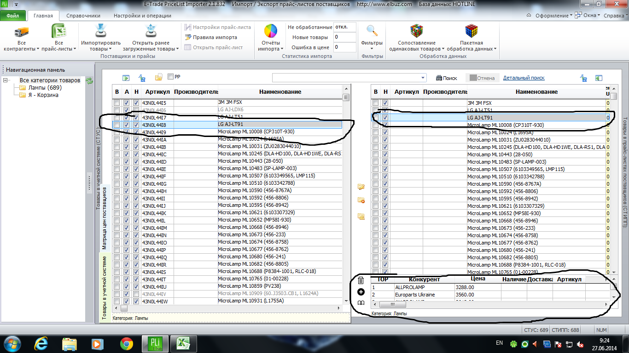
Task: Select the Я - Корзина category
Action: point(43,95)
